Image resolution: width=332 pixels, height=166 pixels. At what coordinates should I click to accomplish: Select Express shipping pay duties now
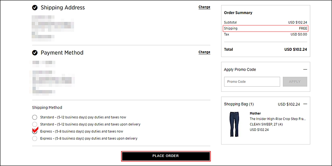tap(34, 132)
